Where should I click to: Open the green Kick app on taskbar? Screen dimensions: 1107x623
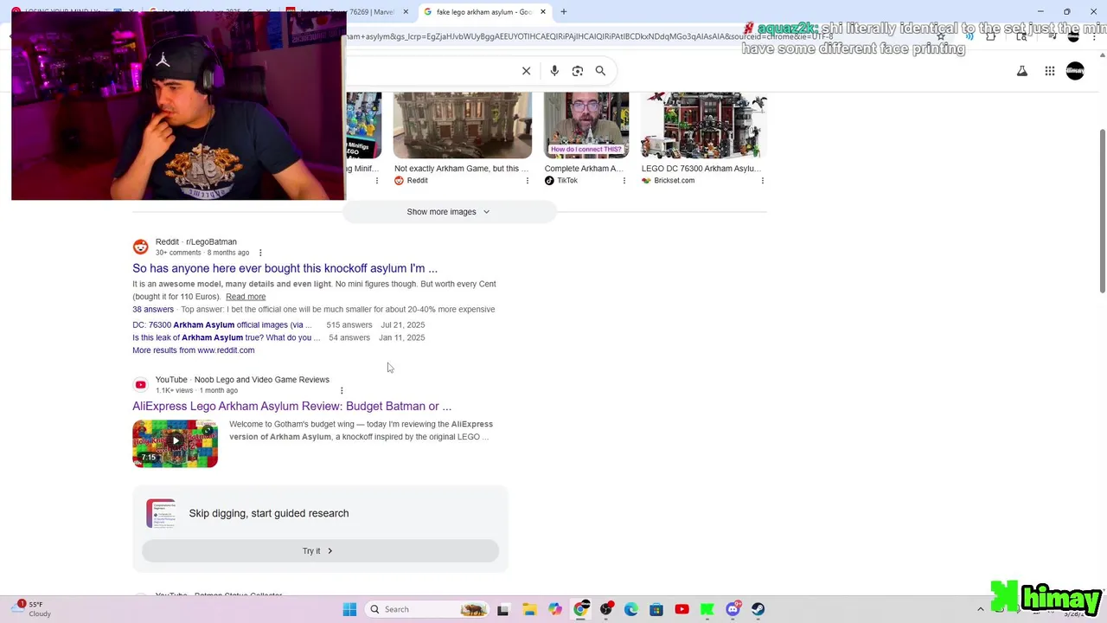click(x=707, y=609)
